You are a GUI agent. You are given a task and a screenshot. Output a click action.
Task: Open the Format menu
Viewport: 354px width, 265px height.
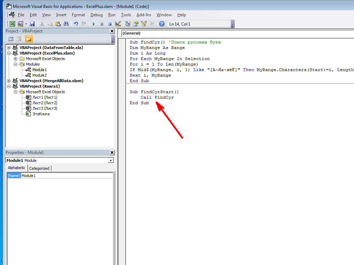78,15
